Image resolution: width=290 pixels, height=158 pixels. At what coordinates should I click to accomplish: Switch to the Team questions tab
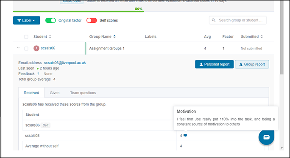83,93
